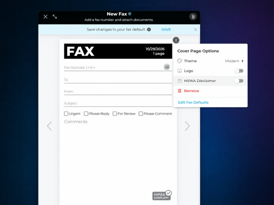274x205 pixels.
Task: Click the red trash icon
Action: (179, 91)
